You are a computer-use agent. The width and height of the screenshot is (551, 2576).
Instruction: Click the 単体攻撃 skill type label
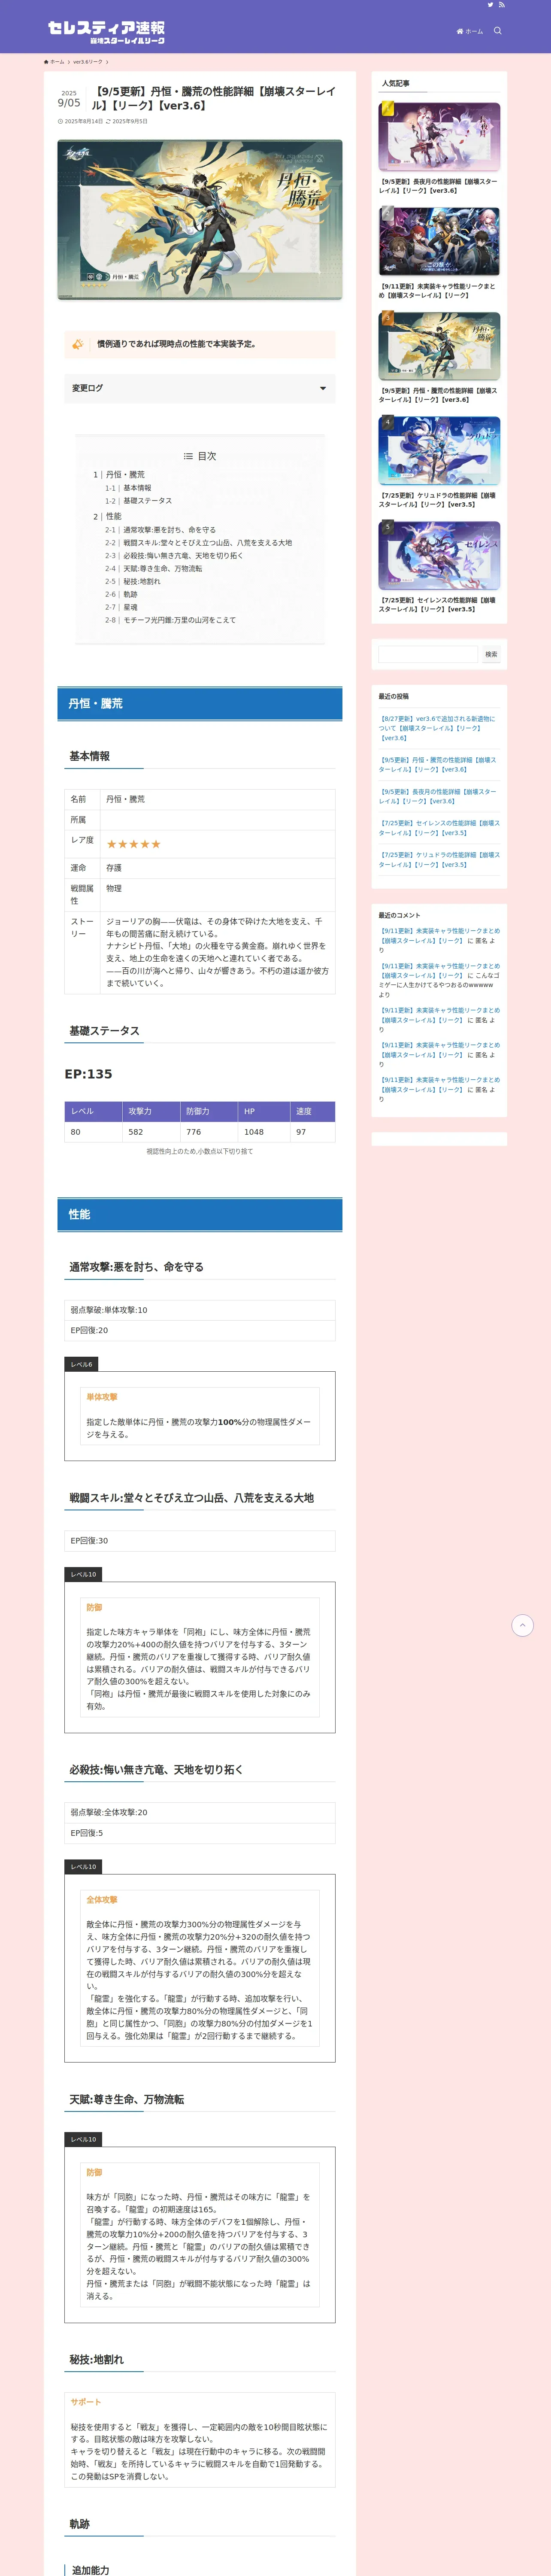102,1397
